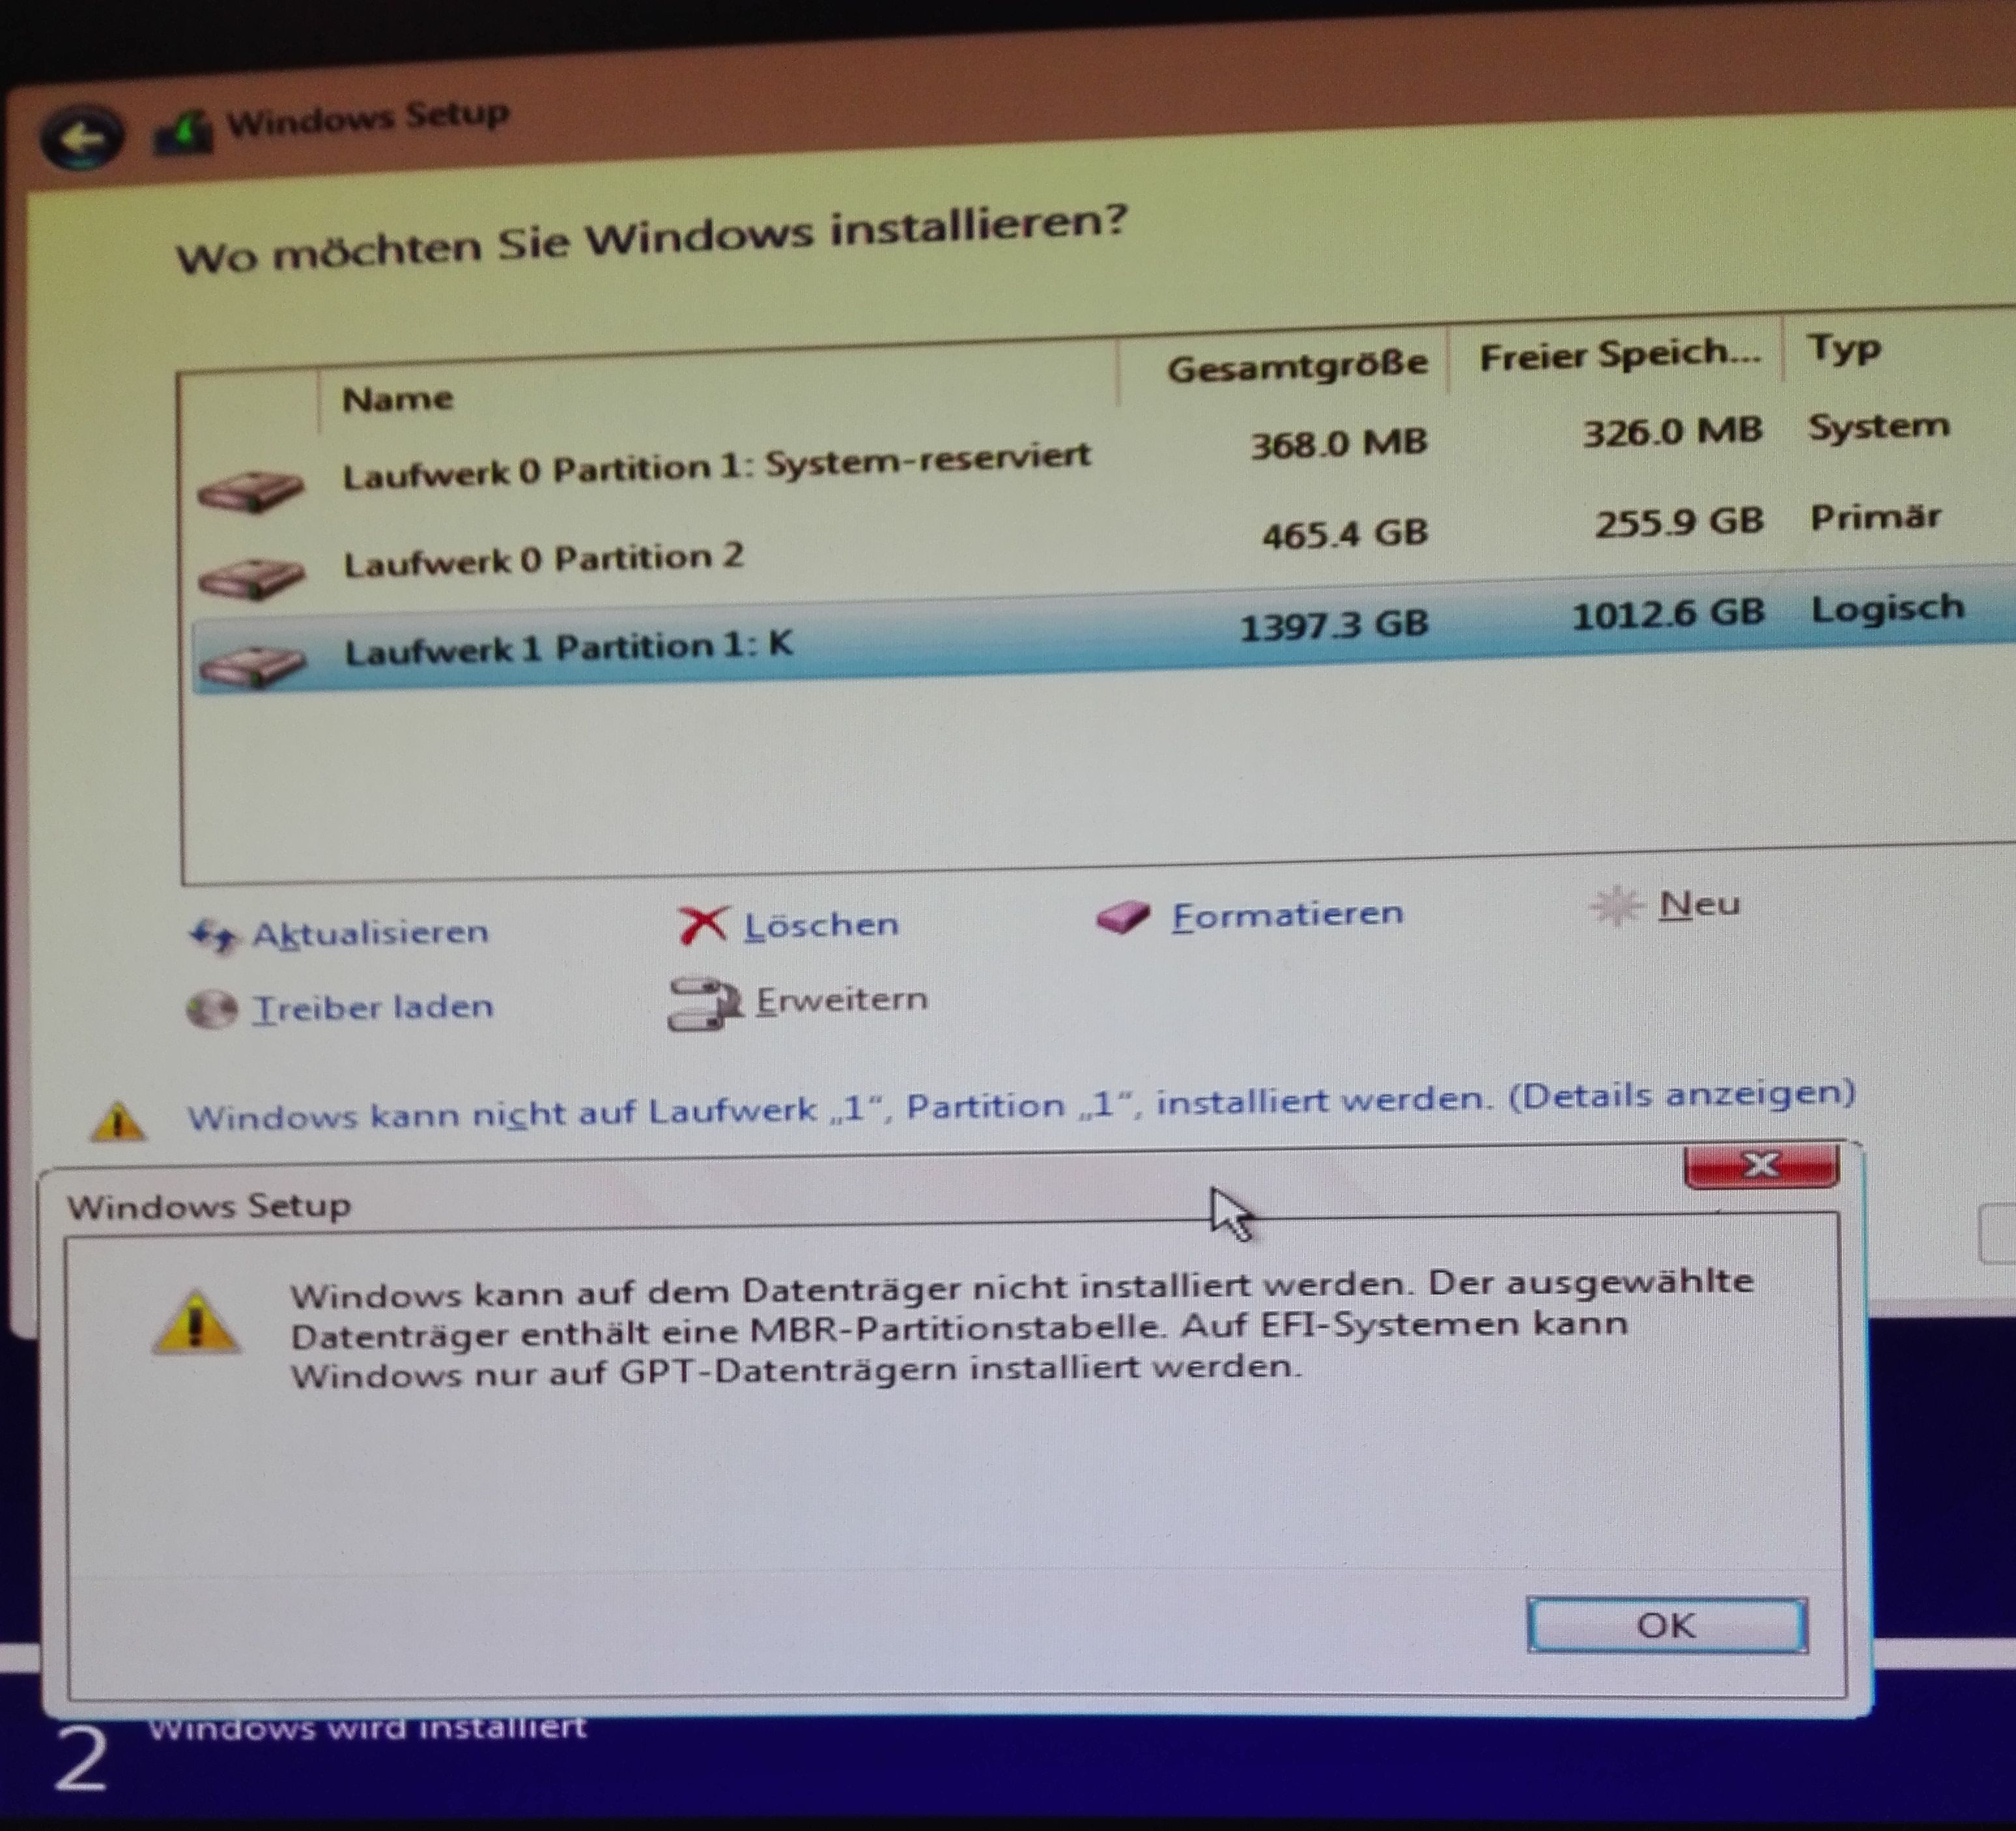Screen dimensions: 2016x1831
Task: Click the Formatieren link text
Action: 1287,914
